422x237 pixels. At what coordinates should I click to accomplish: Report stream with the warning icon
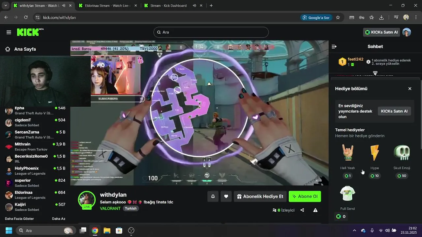[x=315, y=210]
